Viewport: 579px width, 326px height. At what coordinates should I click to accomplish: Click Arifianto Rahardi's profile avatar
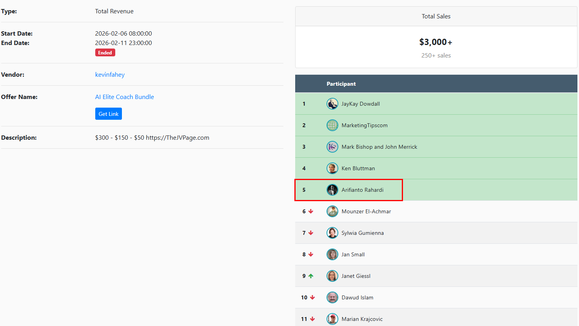332,190
